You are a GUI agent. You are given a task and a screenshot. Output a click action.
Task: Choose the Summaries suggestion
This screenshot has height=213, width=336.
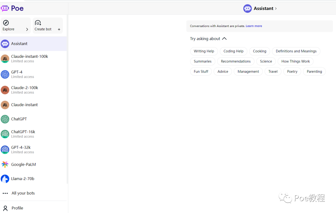coord(203,62)
